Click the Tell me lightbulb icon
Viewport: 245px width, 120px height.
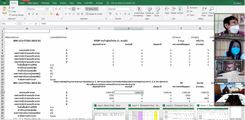108,3
